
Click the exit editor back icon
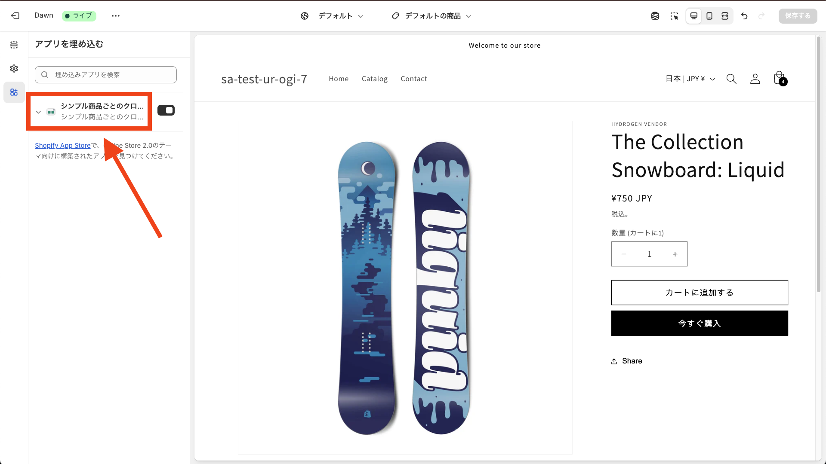(15, 16)
